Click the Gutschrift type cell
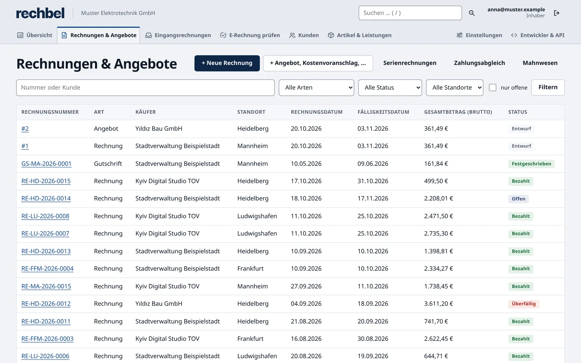Image resolution: width=581 pixels, height=363 pixels. tap(108, 164)
